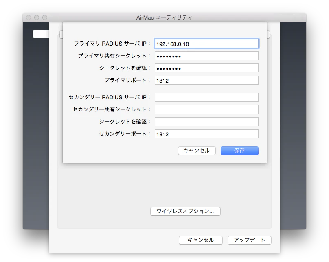Focus the primary シークレットを確認 field
329x262 pixels.
pos(206,68)
